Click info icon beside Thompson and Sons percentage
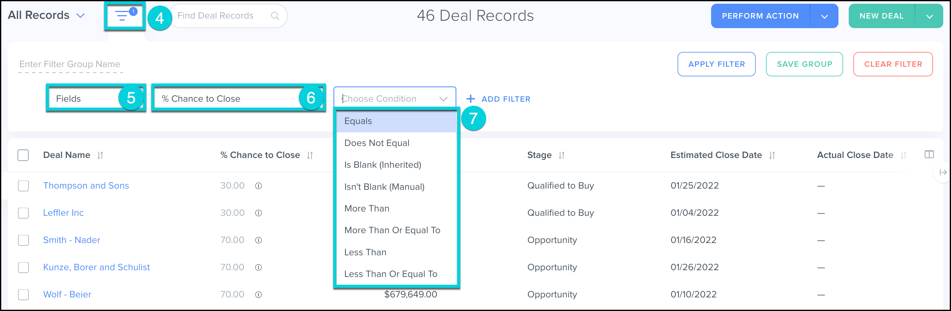The width and height of the screenshot is (951, 311). click(x=259, y=186)
